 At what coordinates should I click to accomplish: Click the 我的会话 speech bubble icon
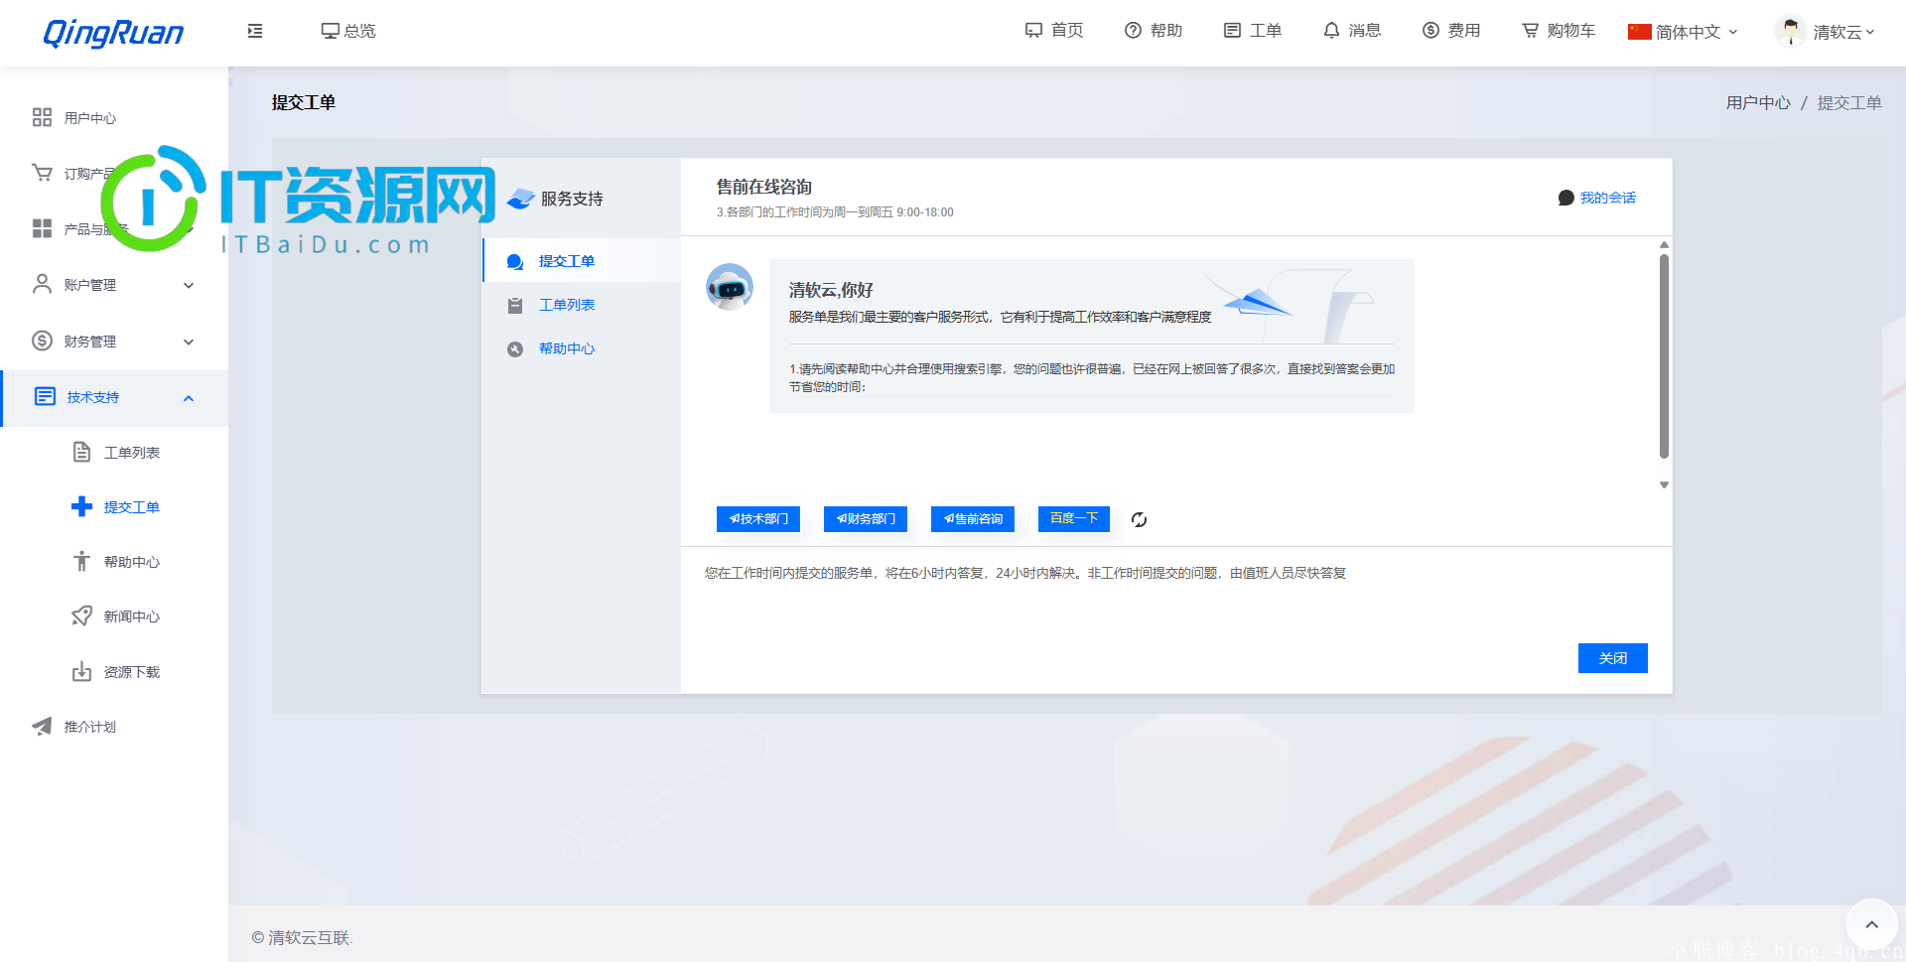point(1566,198)
